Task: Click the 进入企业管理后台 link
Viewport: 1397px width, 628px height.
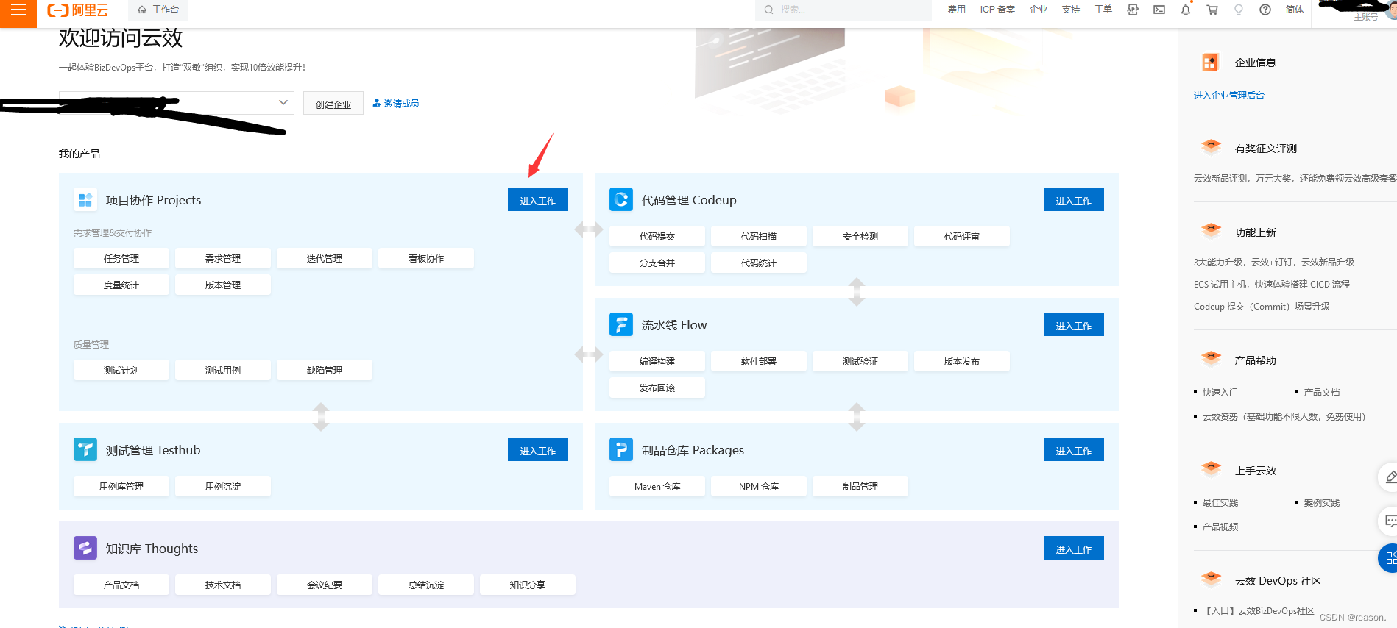Action: pos(1229,96)
